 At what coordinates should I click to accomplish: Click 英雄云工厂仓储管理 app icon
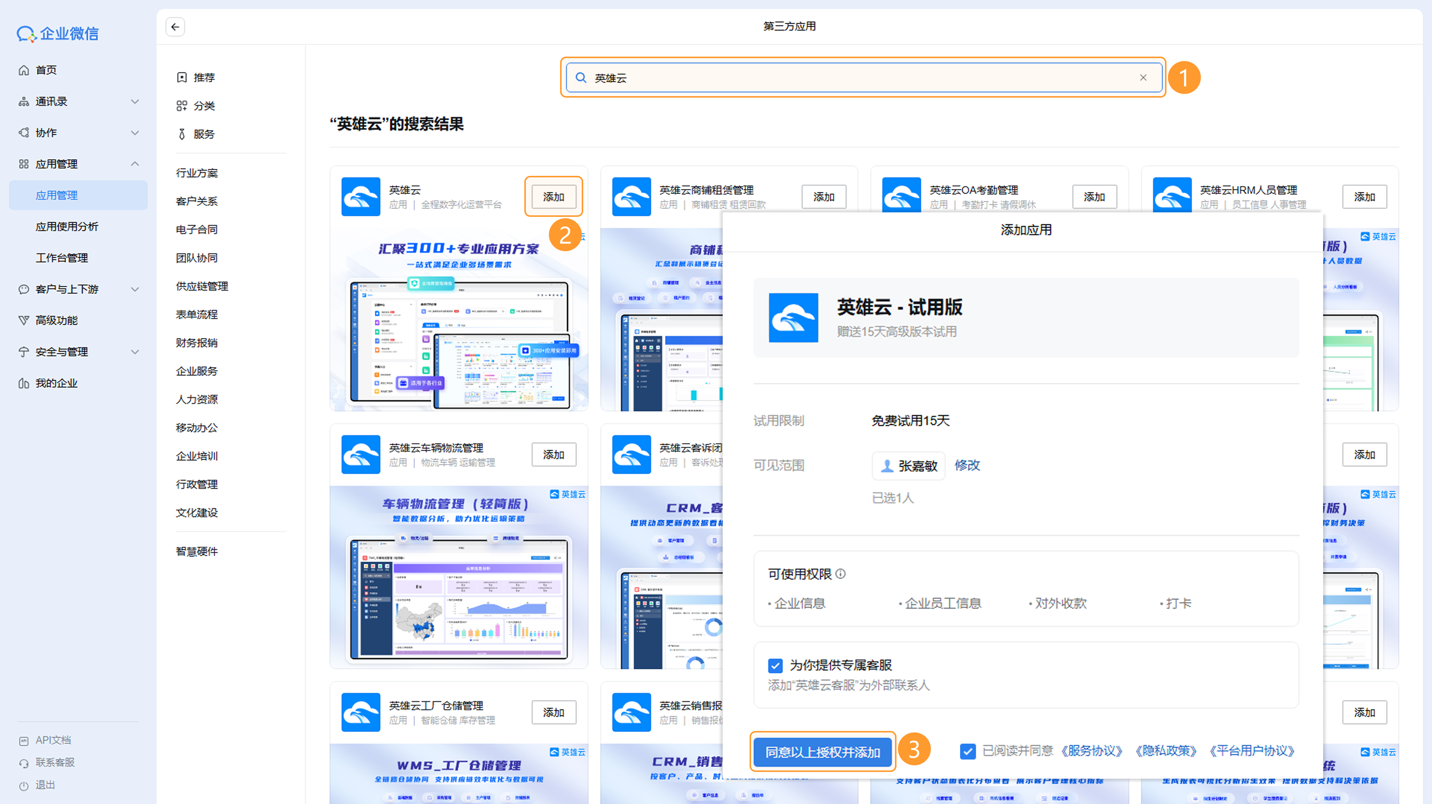(x=361, y=712)
